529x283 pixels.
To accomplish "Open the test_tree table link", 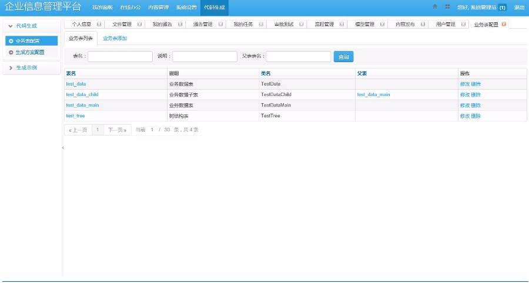I will click(76, 116).
